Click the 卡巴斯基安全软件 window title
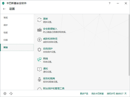 16,3
